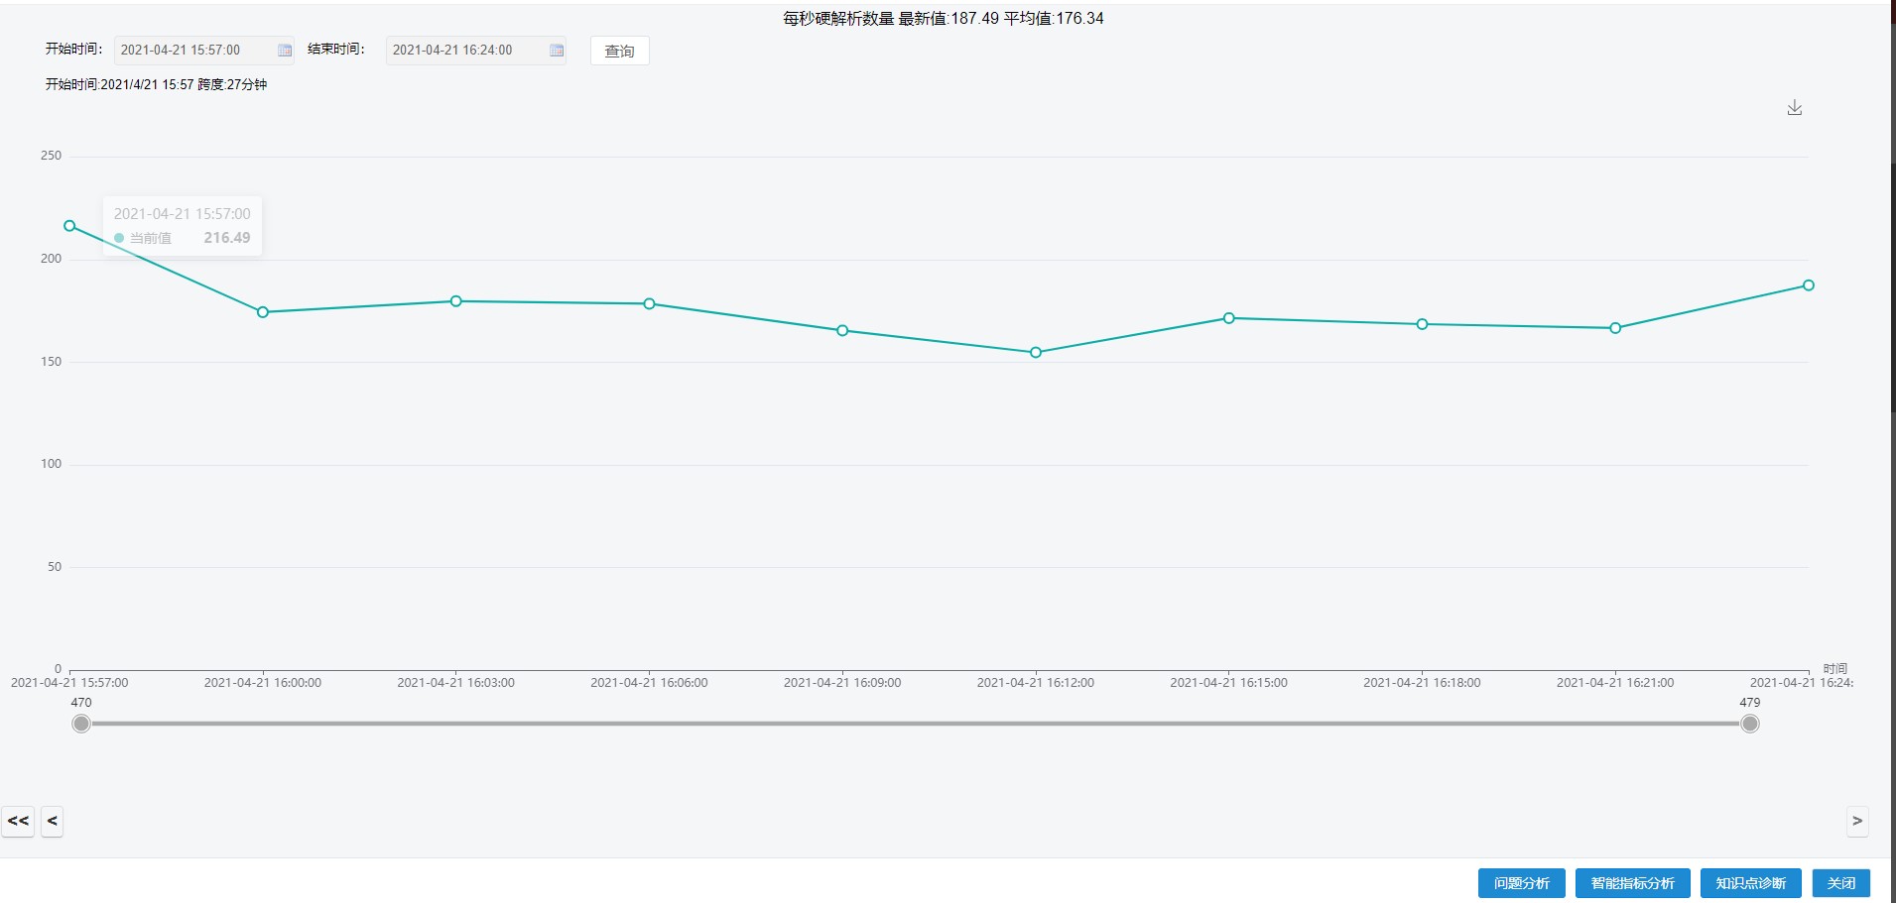1896x903 pixels.
Task: Click the data point at 16:00:00
Action: tap(263, 312)
